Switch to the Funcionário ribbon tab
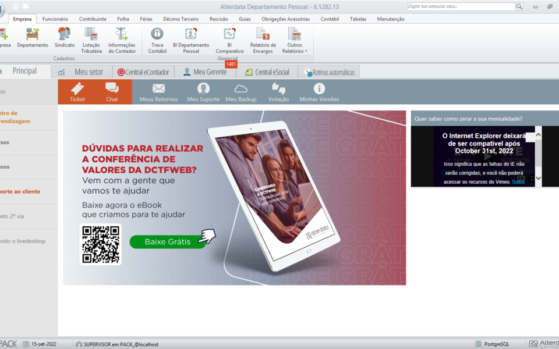The image size is (559, 349). click(55, 19)
